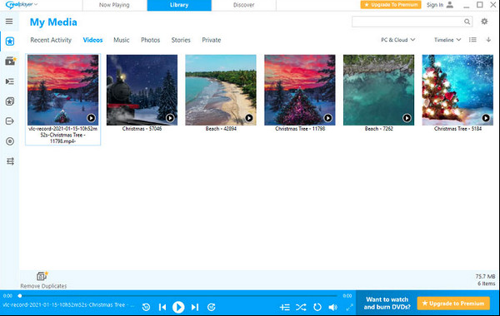Toggle repeat playback
The width and height of the screenshot is (500, 316).
[317, 307]
